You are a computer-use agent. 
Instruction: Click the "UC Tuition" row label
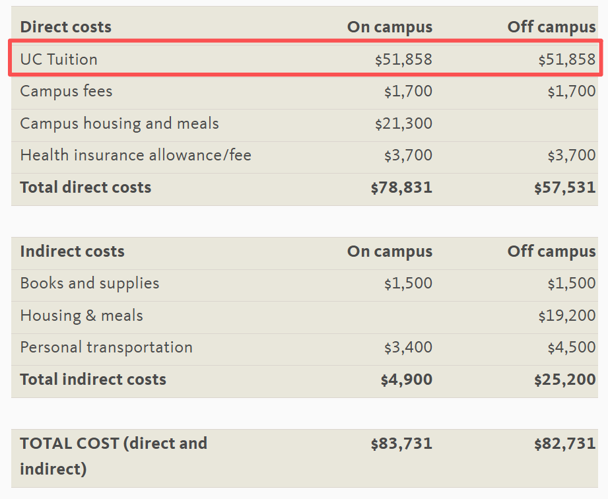tap(59, 59)
